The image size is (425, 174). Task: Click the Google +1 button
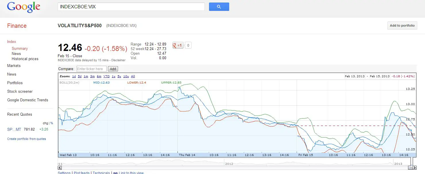click(178, 45)
